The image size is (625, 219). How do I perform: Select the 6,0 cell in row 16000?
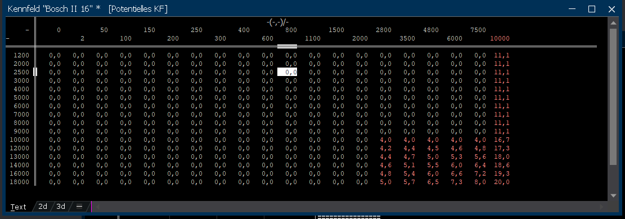433,173
